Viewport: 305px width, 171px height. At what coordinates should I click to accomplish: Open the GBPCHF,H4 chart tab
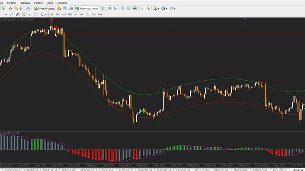[x=87, y=170]
